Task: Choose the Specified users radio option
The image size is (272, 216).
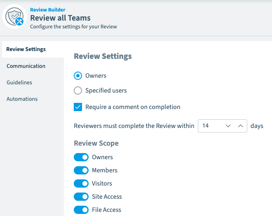Action: tap(78, 91)
